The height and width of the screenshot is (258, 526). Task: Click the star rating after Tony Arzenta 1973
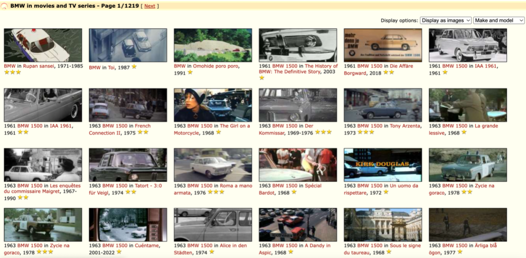click(366, 132)
